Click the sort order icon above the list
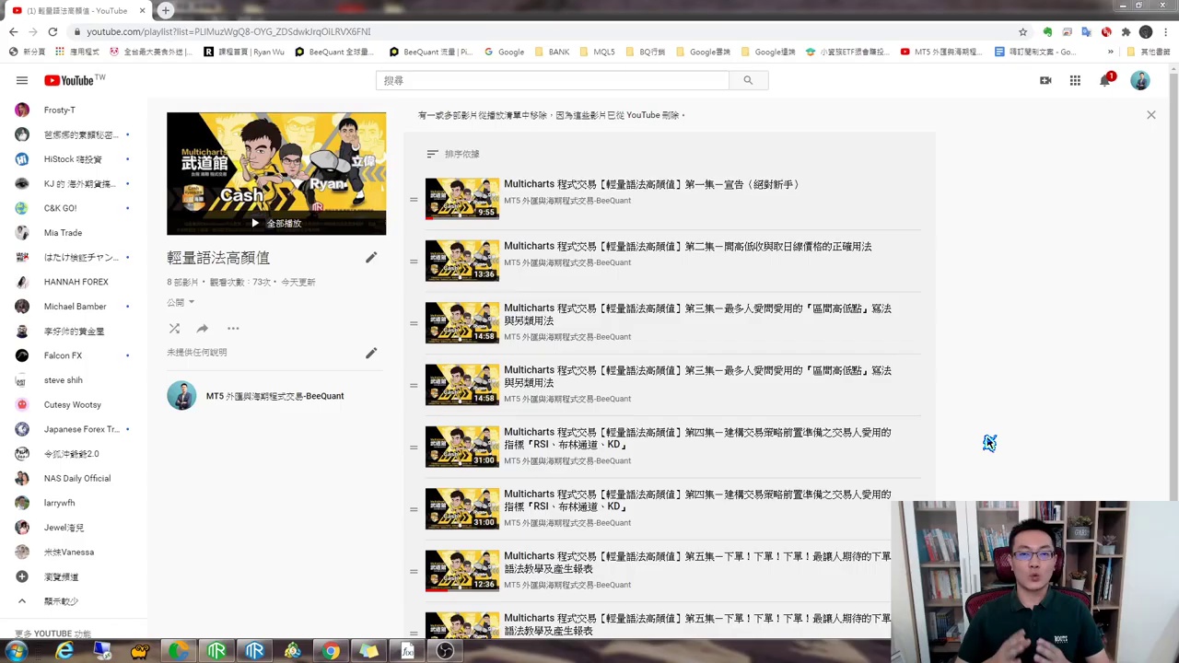Image resolution: width=1179 pixels, height=663 pixels. tap(432, 154)
